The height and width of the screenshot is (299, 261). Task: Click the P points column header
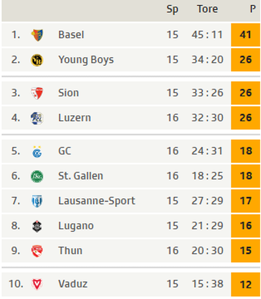click(x=253, y=9)
